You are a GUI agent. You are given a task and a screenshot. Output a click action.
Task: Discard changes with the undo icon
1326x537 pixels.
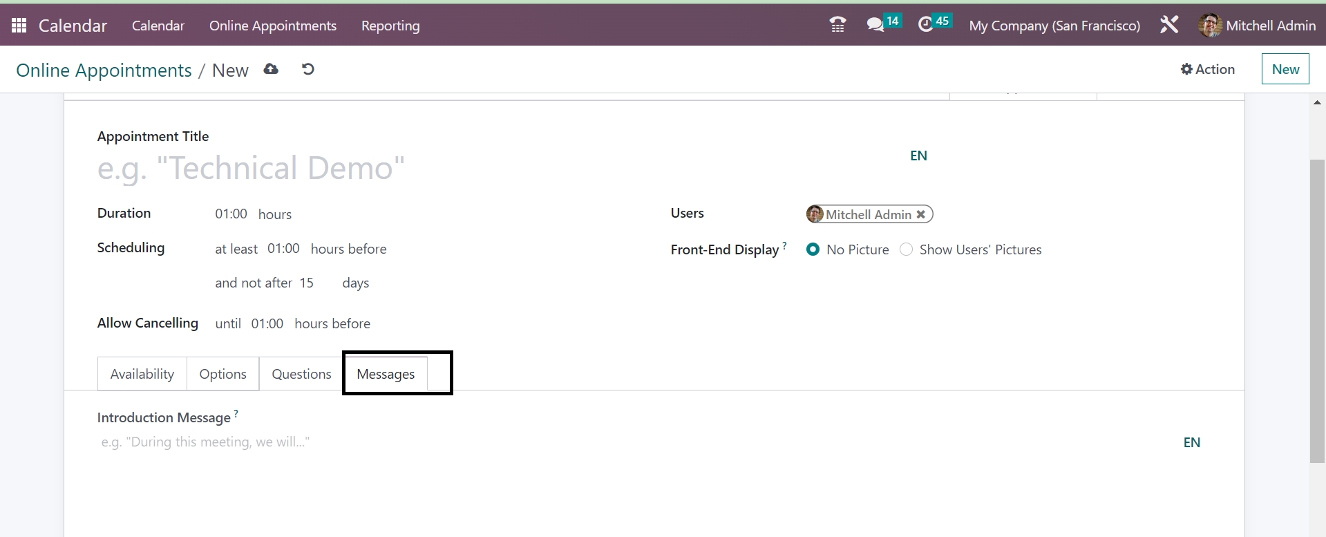pyautogui.click(x=308, y=69)
